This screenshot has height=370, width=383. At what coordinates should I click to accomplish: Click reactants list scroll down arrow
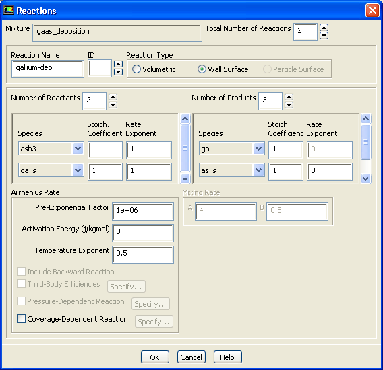tap(185, 178)
